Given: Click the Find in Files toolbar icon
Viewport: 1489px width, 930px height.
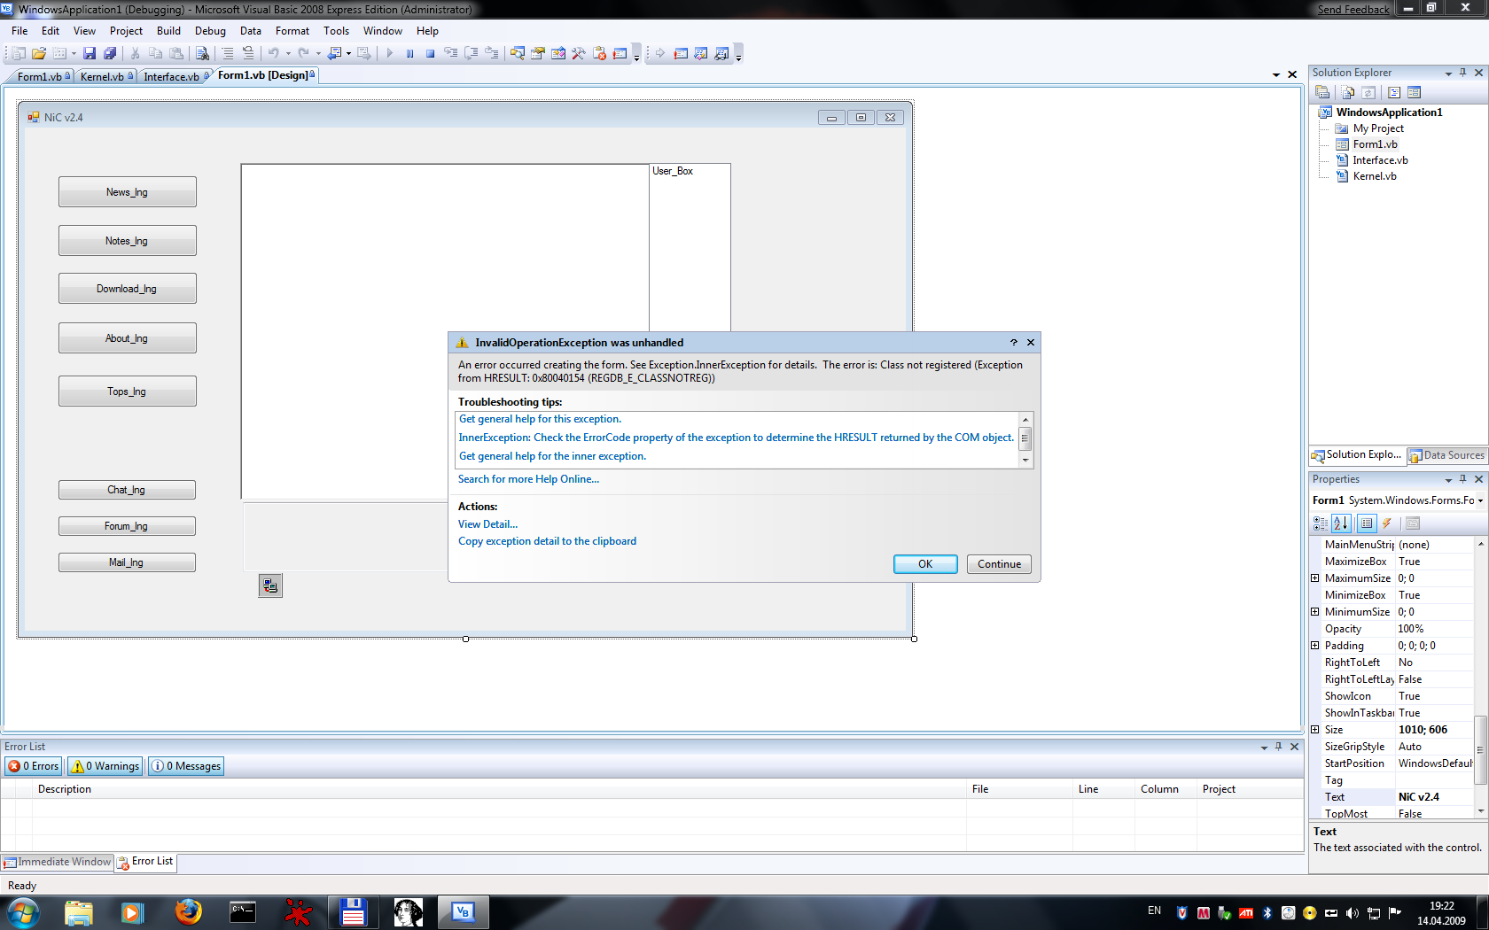Looking at the screenshot, I should (x=202, y=53).
